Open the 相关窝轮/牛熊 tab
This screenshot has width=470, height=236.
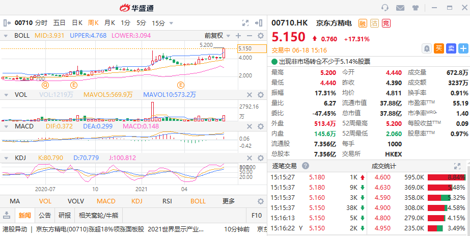(99, 215)
